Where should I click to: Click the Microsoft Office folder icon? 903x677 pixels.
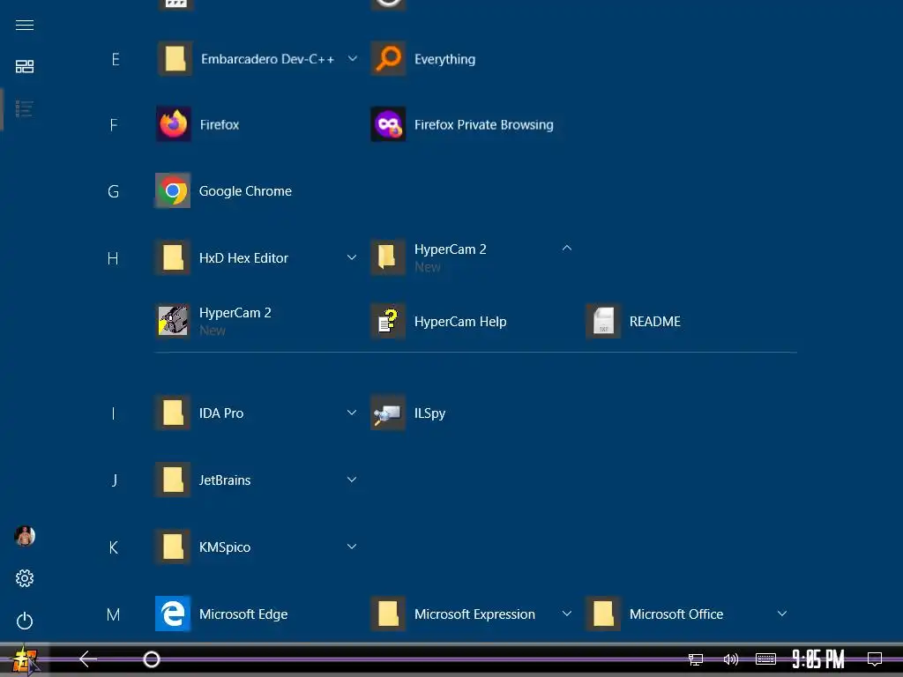pos(603,614)
